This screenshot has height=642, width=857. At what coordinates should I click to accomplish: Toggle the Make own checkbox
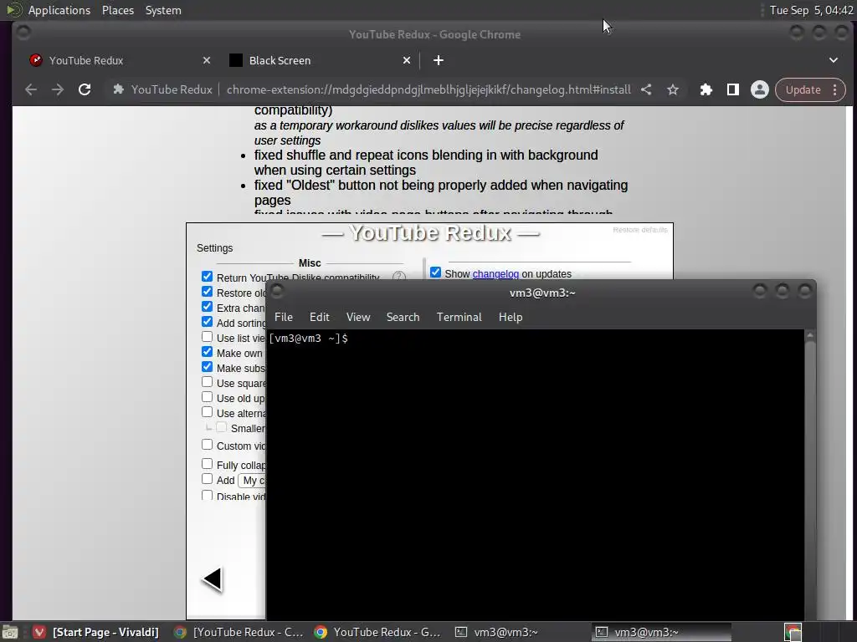coord(207,352)
